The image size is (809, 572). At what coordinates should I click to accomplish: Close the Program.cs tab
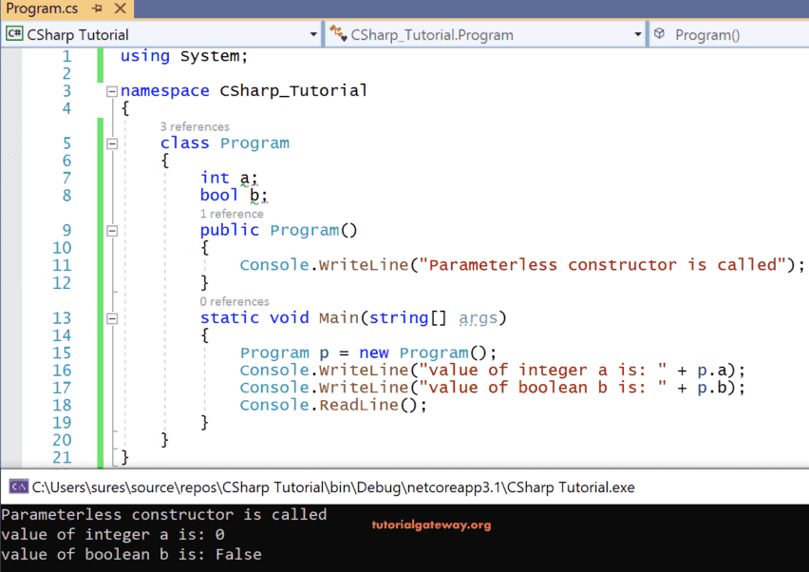click(122, 9)
